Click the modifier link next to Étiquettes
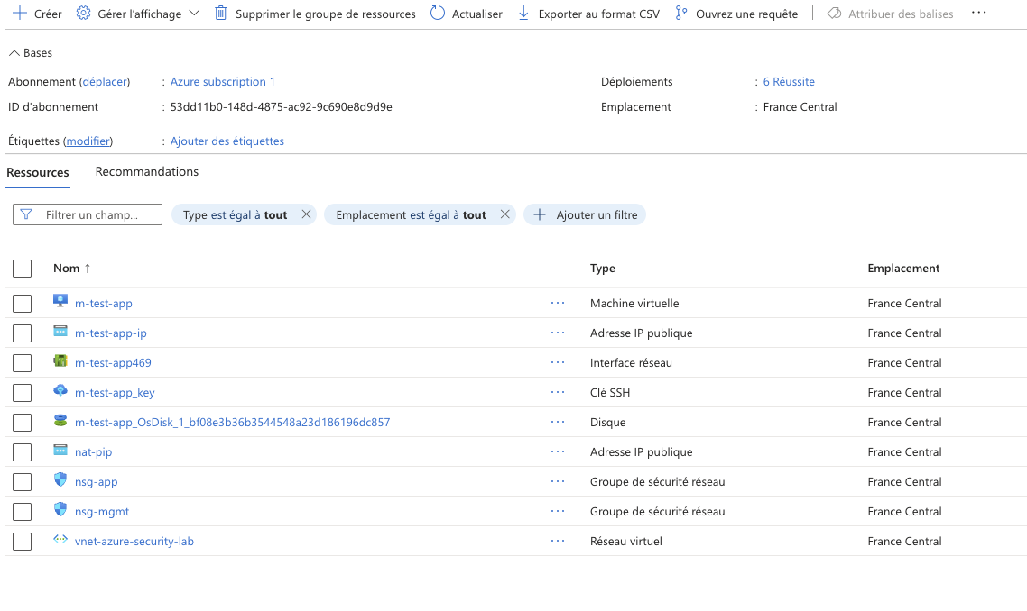This screenshot has height=611, width=1027. (88, 141)
